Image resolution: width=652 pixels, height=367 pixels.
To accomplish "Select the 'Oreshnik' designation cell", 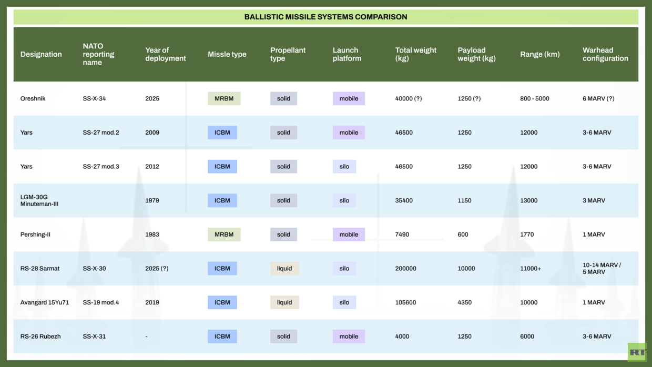I will pos(33,98).
